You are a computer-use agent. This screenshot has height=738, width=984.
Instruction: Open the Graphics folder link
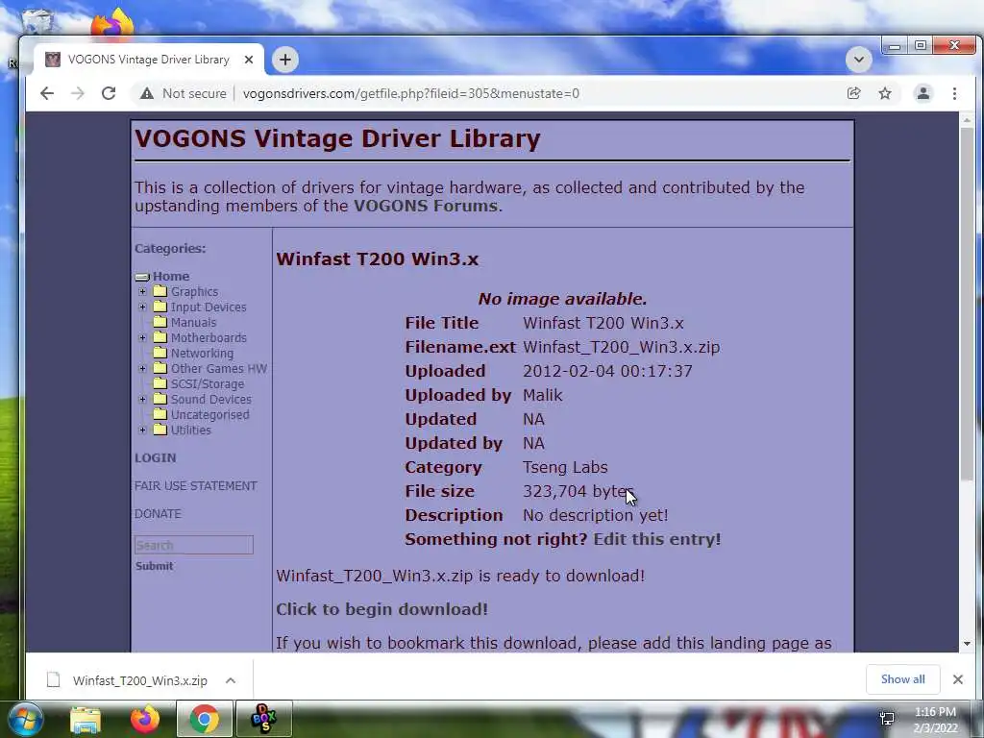(194, 291)
